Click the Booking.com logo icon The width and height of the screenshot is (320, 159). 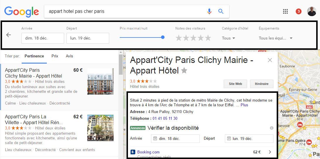[x=133, y=152]
